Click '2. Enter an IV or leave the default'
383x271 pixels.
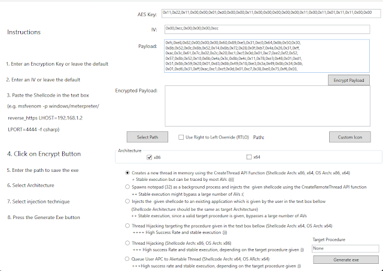pyautogui.click(x=43, y=80)
